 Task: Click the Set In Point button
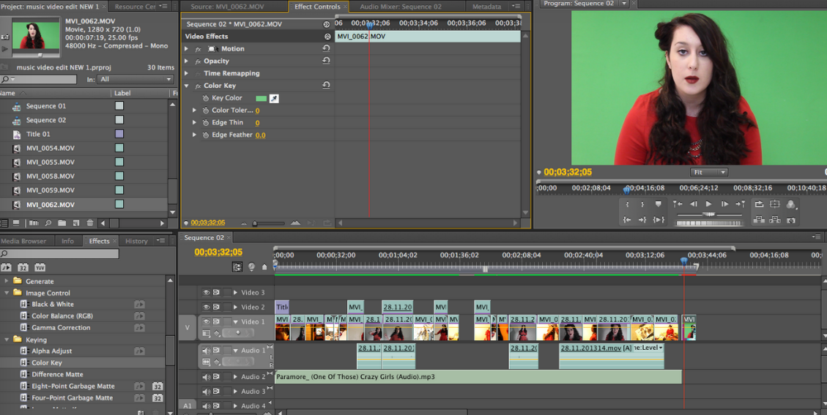pyautogui.click(x=627, y=204)
